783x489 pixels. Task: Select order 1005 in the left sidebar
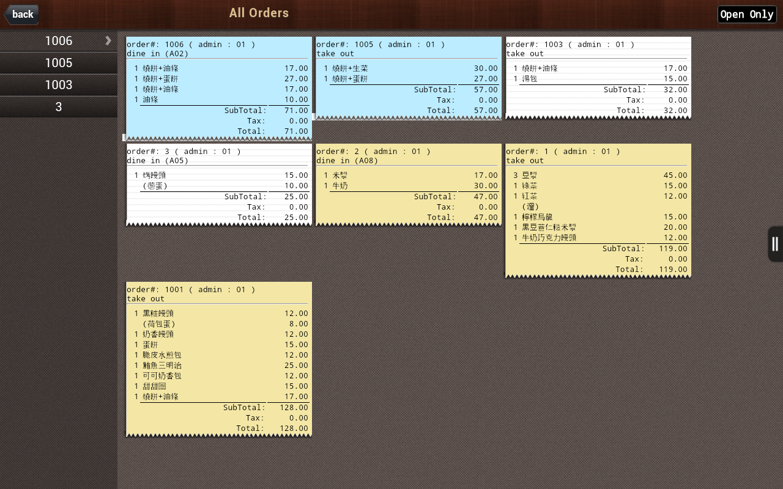click(59, 62)
